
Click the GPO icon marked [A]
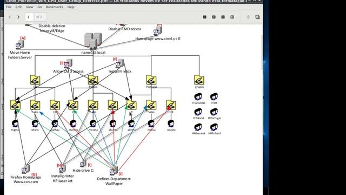coord(20,44)
